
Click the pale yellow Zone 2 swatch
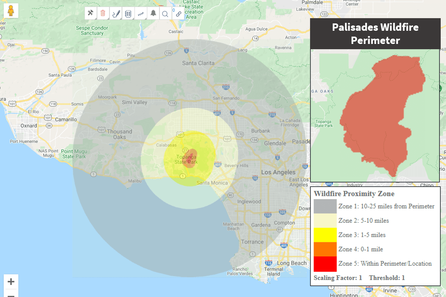[x=325, y=221]
